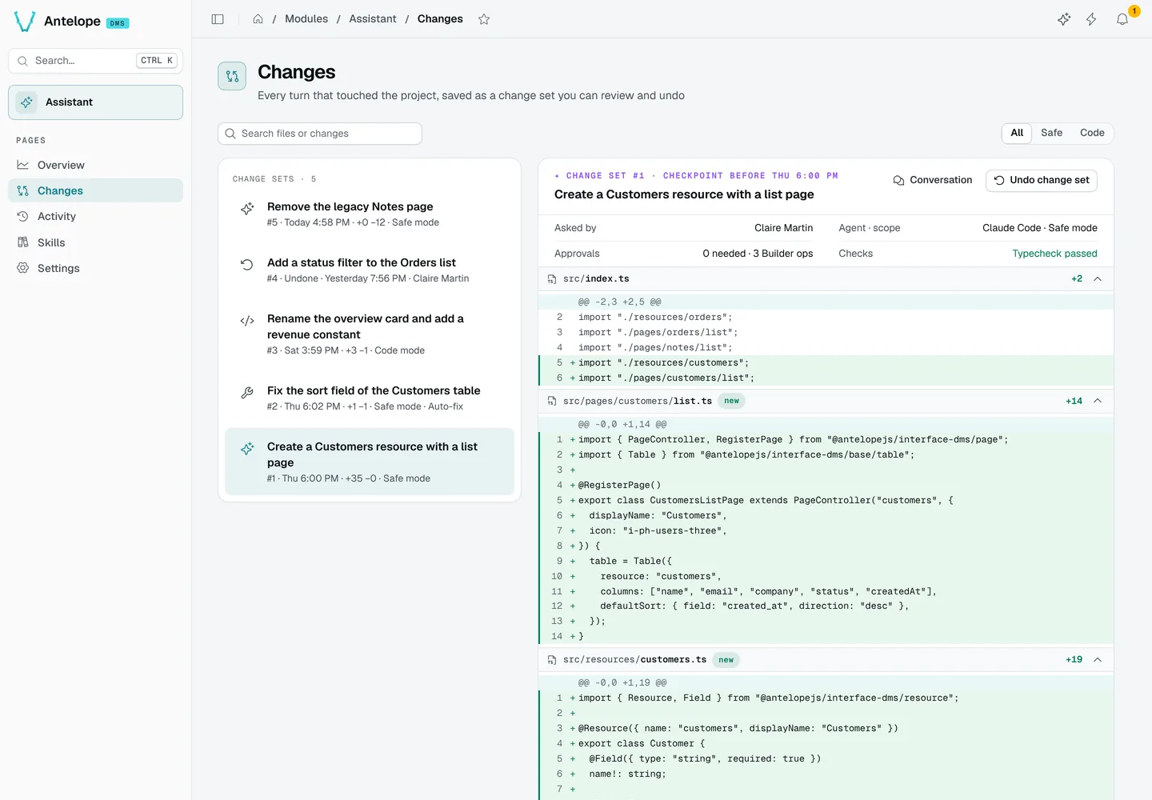Viewport: 1152px width, 800px height.
Task: Open the sparkle assistant icon in top bar
Action: pyautogui.click(x=1064, y=19)
